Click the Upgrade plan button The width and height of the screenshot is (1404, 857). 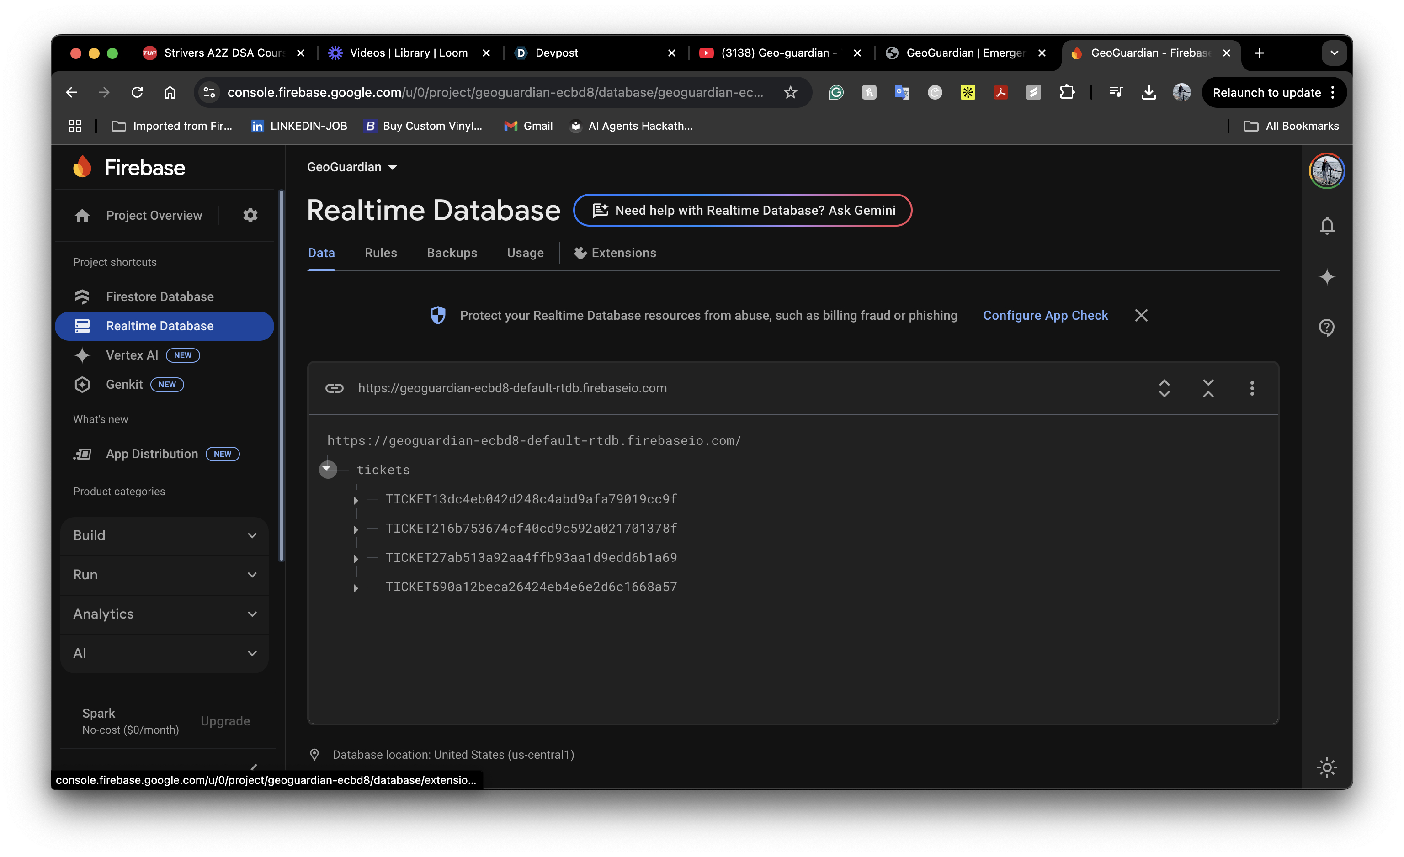coord(225,721)
